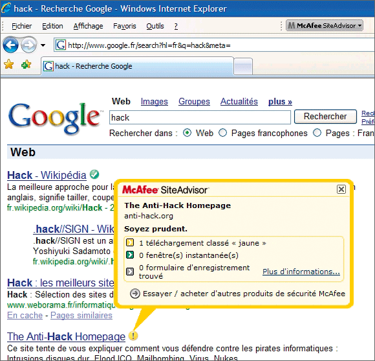Click the Add to Favorites star-plus icon
375x361 pixels.
pyautogui.click(x=26, y=64)
